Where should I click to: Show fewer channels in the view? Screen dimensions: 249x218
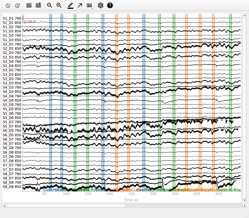click(29, 6)
